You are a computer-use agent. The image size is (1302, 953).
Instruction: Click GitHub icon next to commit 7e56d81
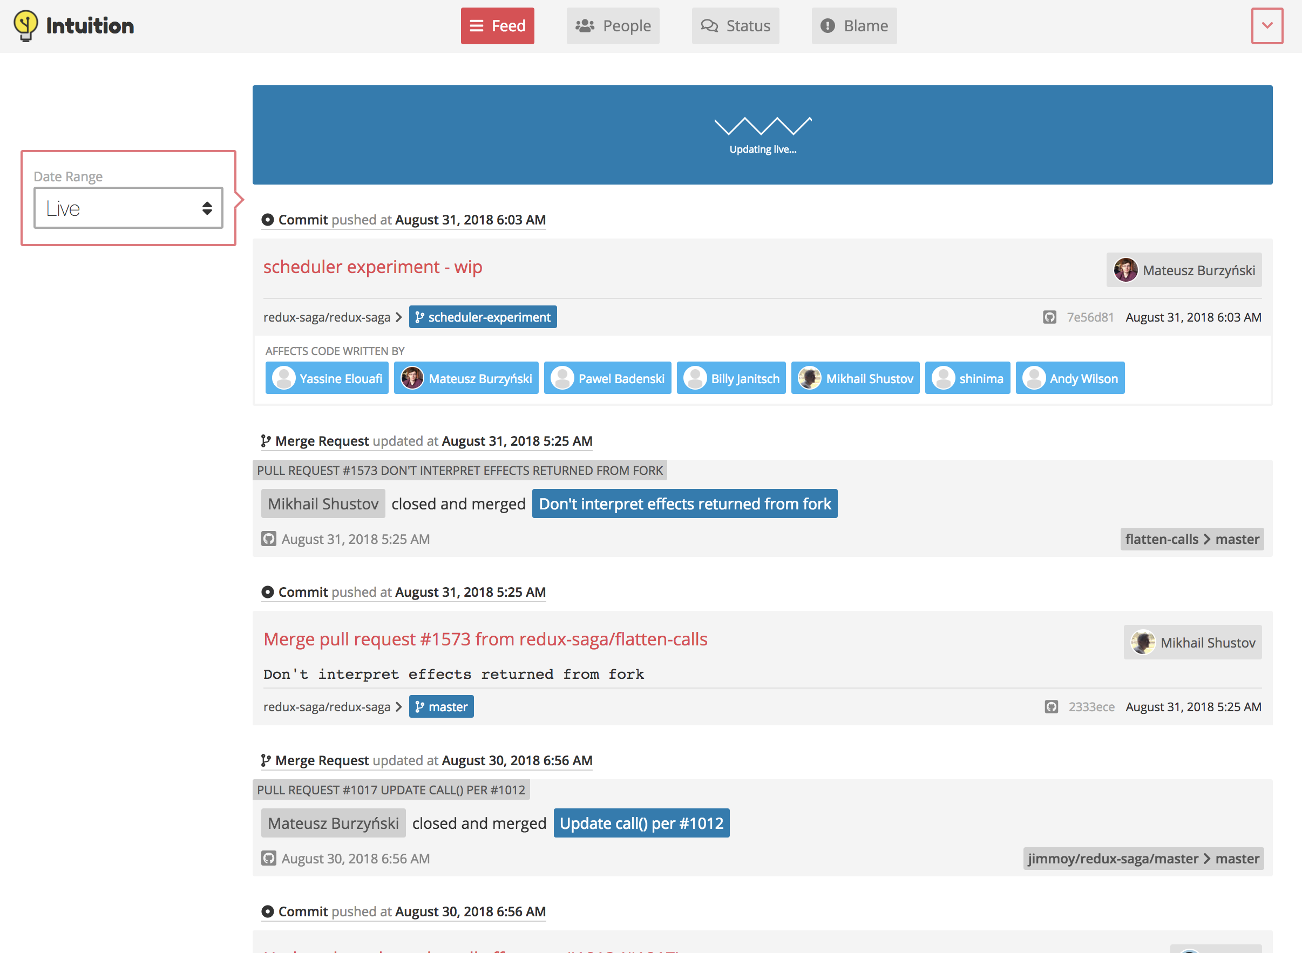(x=1049, y=317)
